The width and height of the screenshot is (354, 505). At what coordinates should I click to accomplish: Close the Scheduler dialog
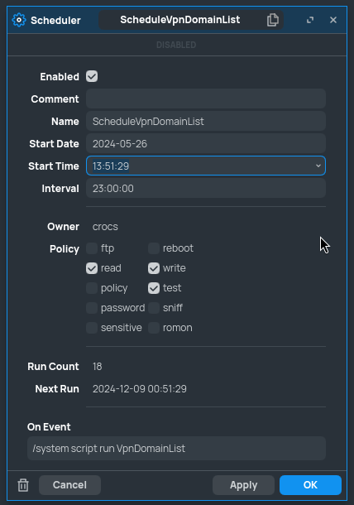(333, 20)
